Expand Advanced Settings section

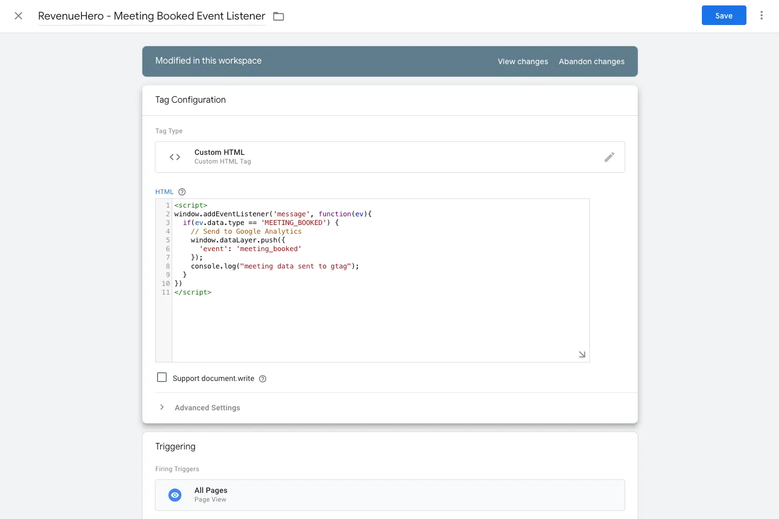pyautogui.click(x=207, y=408)
